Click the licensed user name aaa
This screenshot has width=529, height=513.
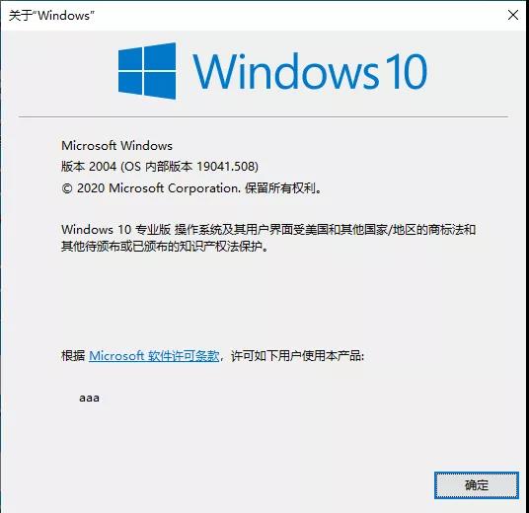pos(89,398)
